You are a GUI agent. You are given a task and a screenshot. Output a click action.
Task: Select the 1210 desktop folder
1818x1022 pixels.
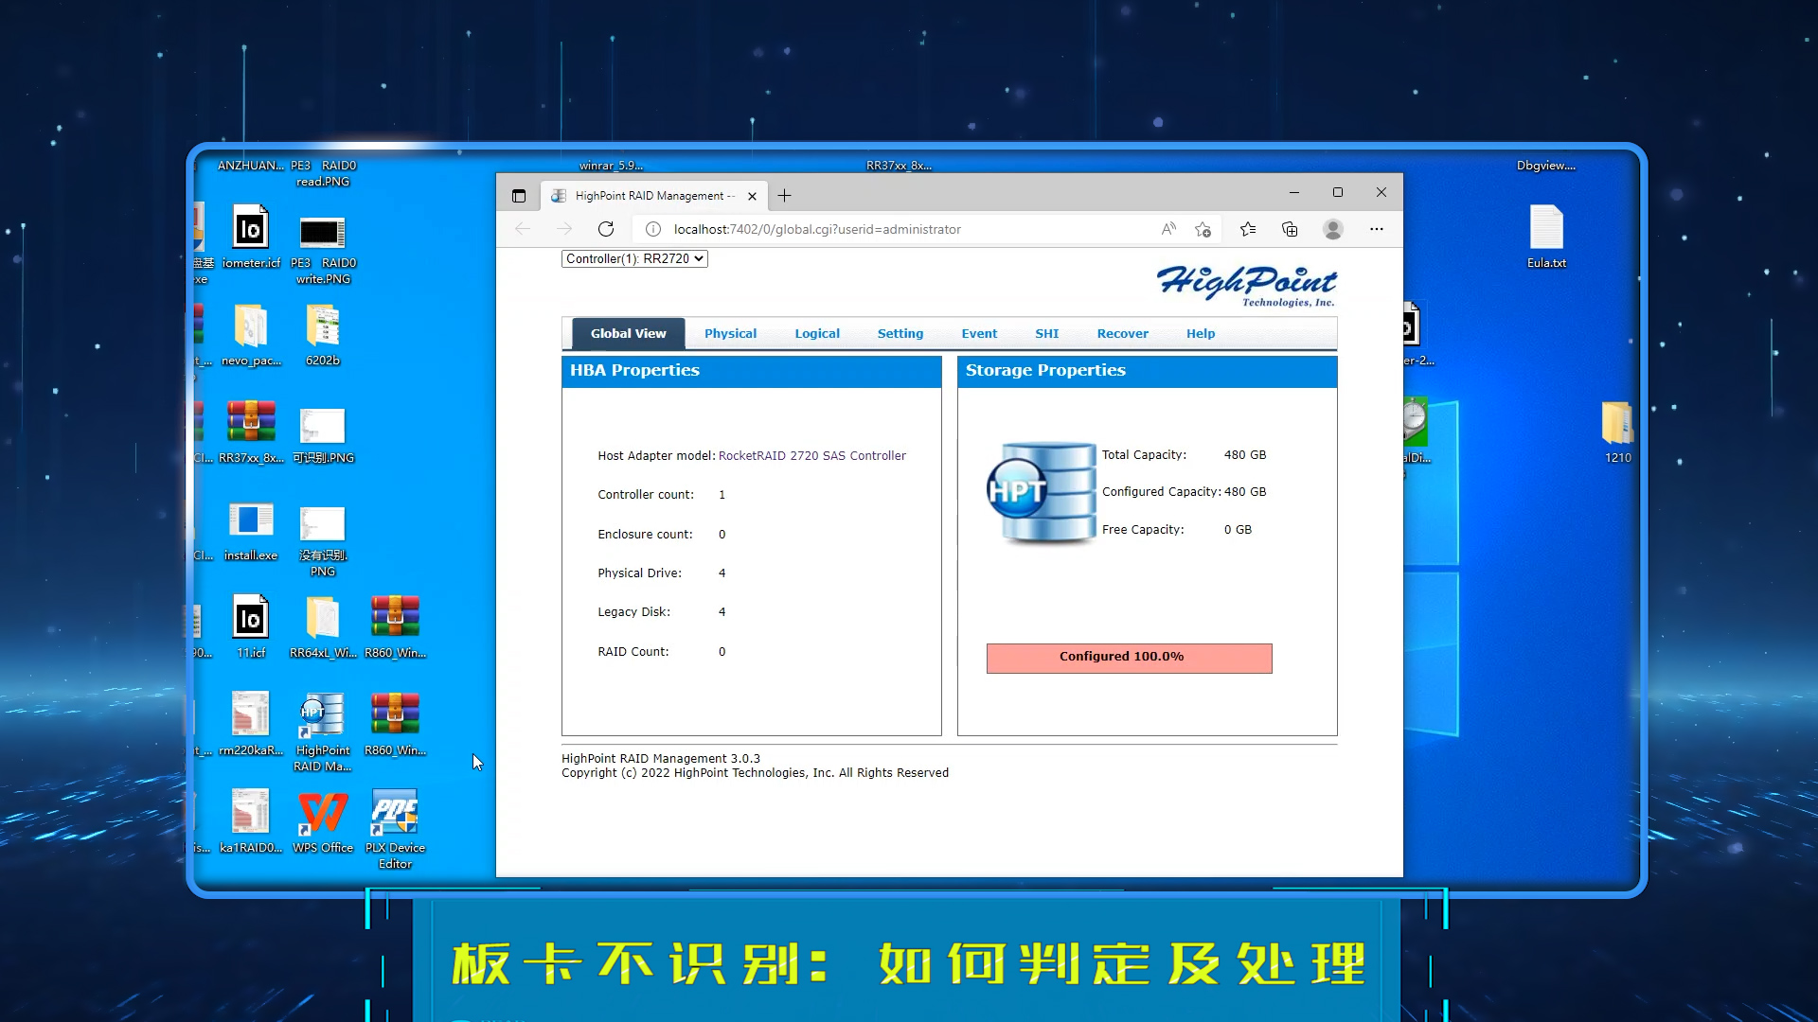tap(1617, 432)
